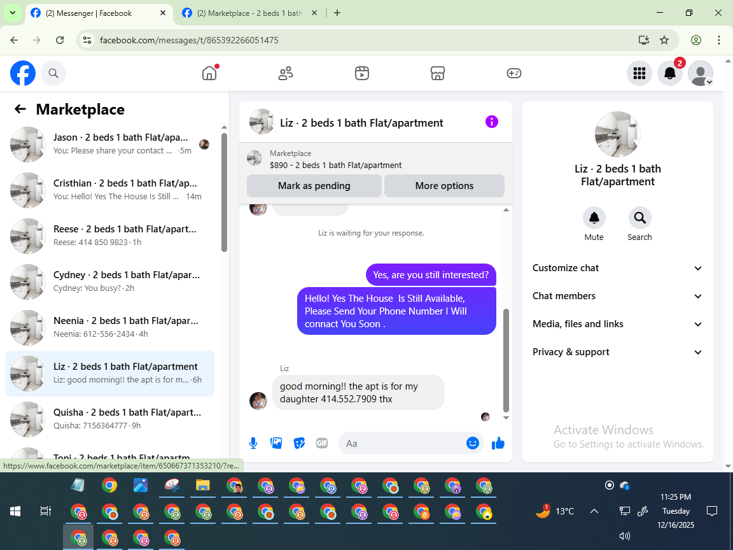The height and width of the screenshot is (550, 733).
Task: Open the Facebook logo home link
Action: [x=23, y=73]
